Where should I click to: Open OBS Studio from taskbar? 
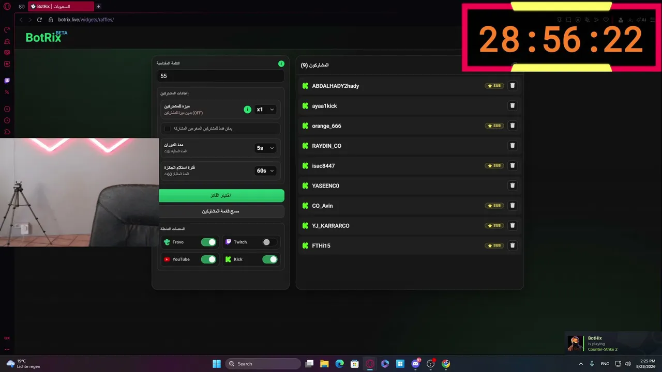(430, 364)
